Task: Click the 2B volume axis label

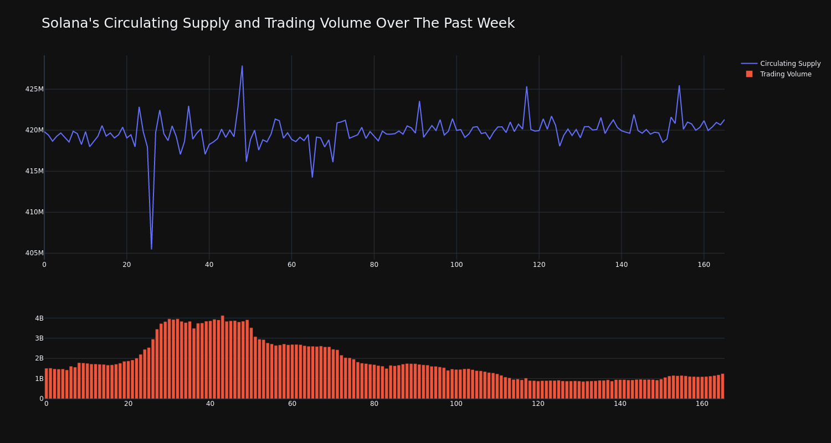Action: 39,358
